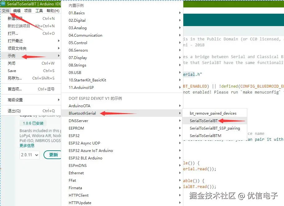Open SerialToSerialBT_SSP_pairing example

[215, 128]
